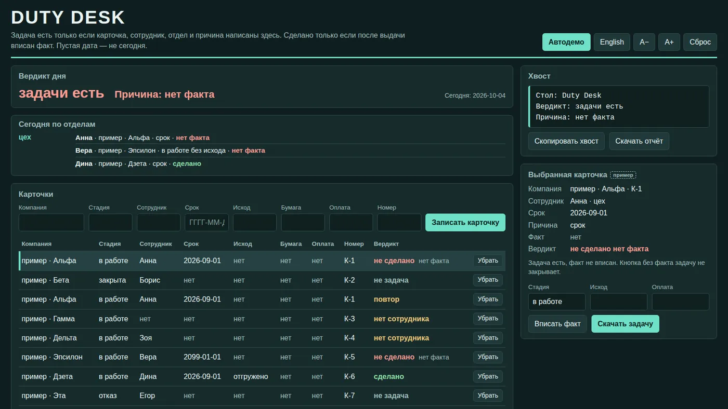Focus the Компания input field
This screenshot has height=409, width=728.
coord(51,222)
